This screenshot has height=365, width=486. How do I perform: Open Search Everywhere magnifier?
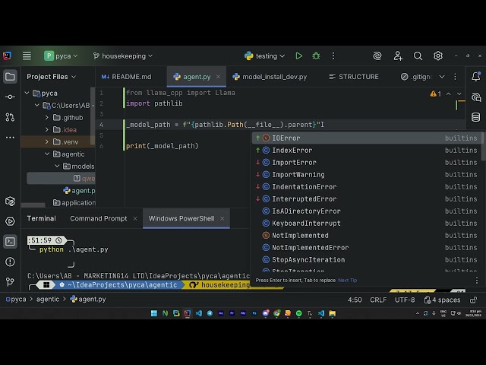418,56
